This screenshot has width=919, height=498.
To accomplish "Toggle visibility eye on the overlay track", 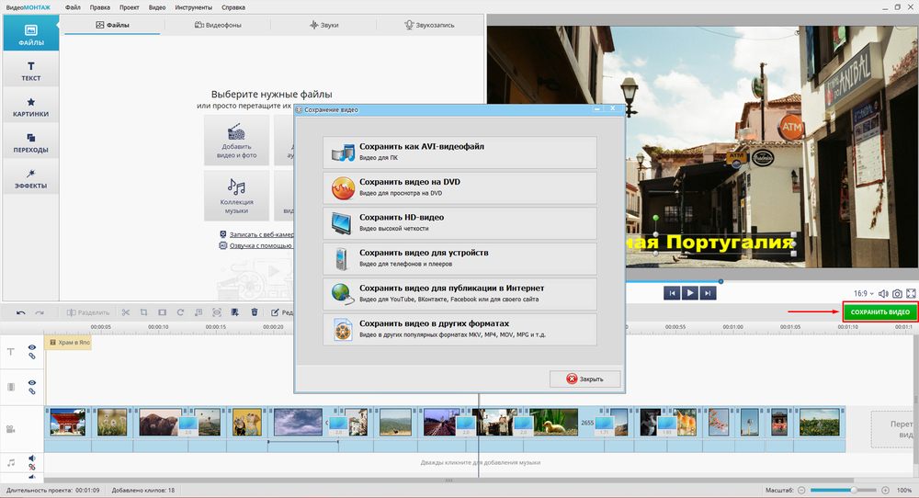I will click(x=31, y=382).
